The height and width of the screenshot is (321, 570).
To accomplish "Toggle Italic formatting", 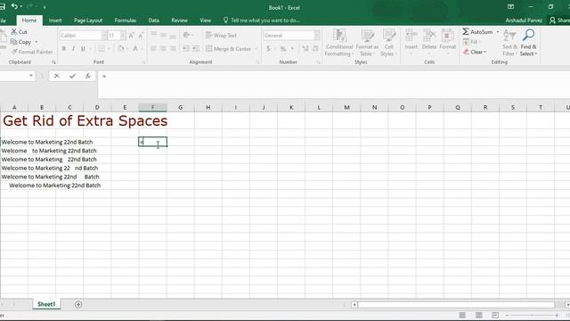I will coord(73,48).
